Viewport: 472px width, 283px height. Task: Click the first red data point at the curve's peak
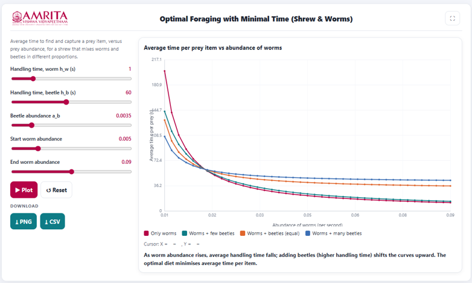click(164, 71)
